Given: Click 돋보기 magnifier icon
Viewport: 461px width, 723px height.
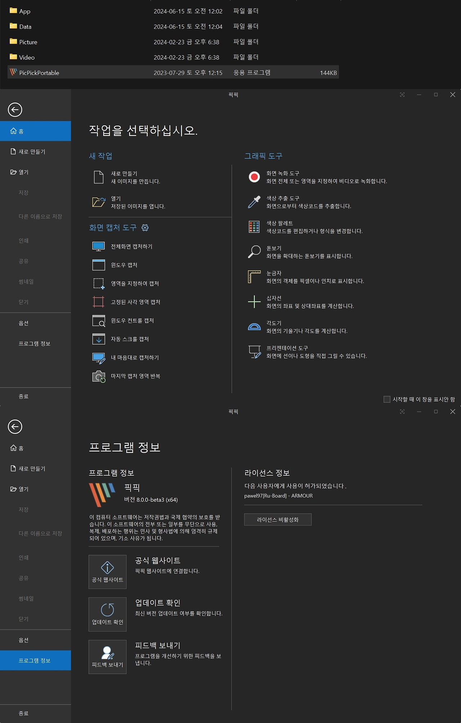Looking at the screenshot, I should coord(254,252).
